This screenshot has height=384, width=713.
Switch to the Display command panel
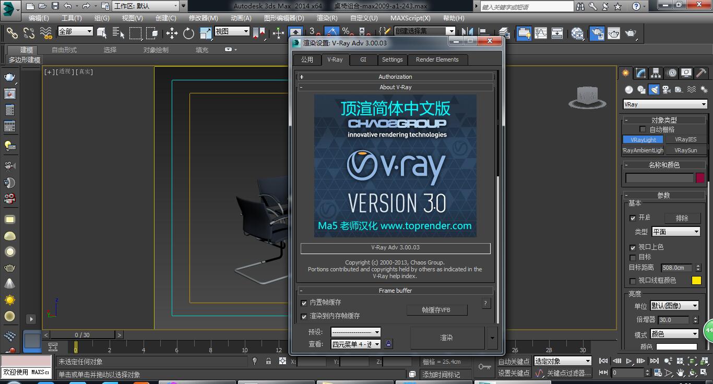tap(686, 73)
